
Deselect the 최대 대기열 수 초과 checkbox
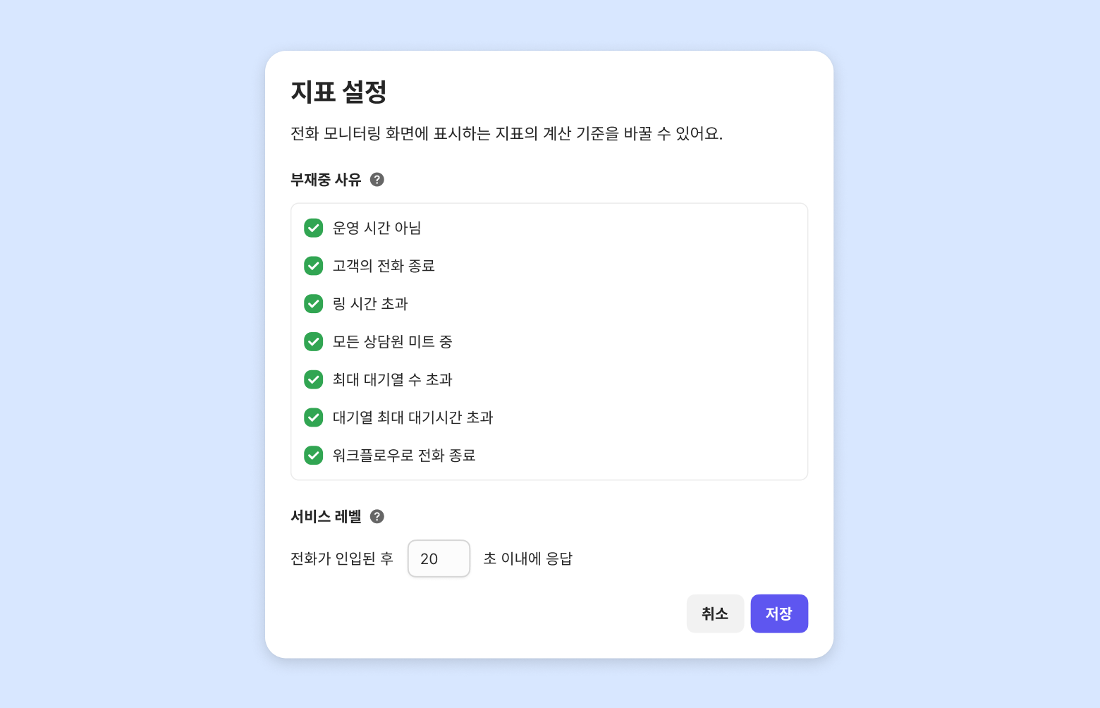click(x=314, y=379)
